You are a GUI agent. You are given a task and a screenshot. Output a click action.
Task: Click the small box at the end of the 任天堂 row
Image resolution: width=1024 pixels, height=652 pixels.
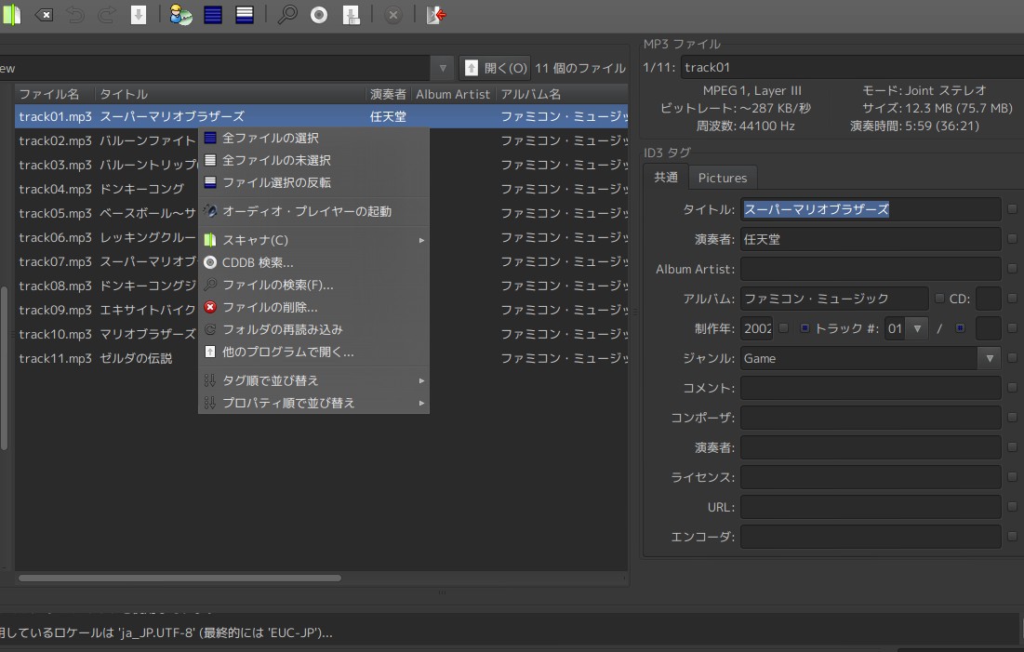pyautogui.click(x=1012, y=239)
